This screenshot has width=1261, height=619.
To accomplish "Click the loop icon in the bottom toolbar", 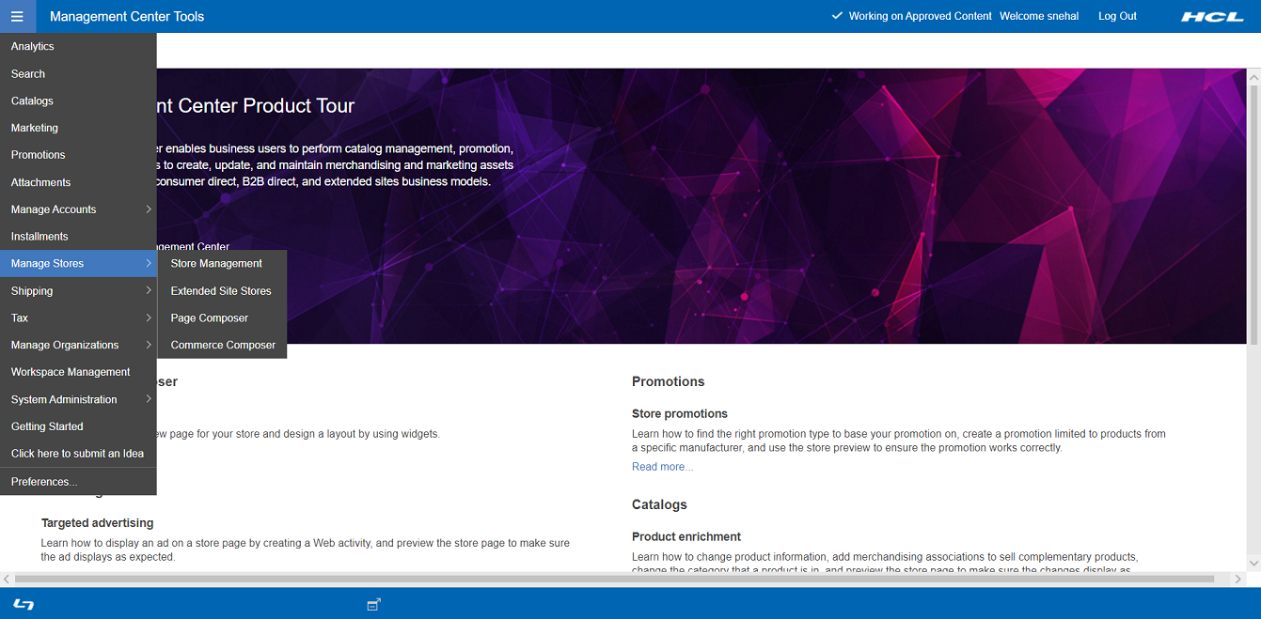I will 24,605.
